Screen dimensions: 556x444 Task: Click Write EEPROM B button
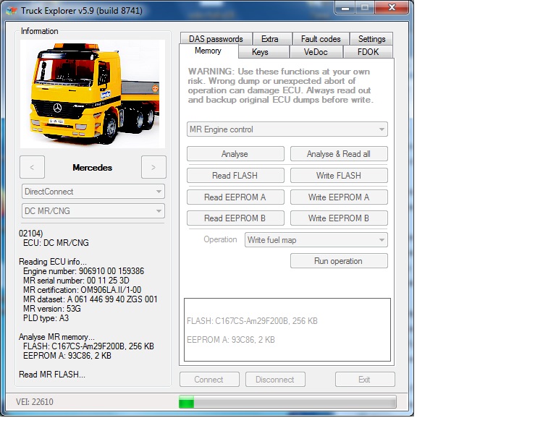point(339,218)
